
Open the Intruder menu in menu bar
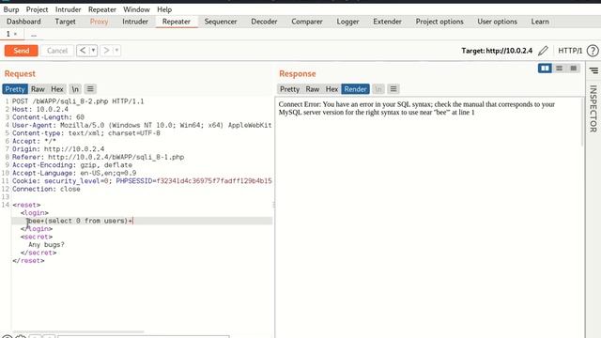(x=68, y=9)
